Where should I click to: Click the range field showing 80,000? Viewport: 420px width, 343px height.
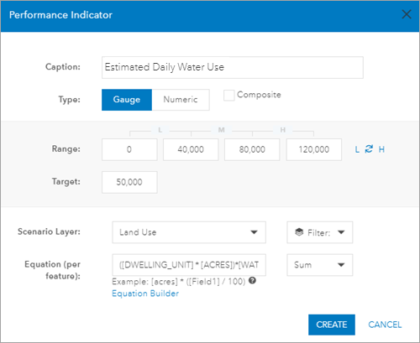252,149
